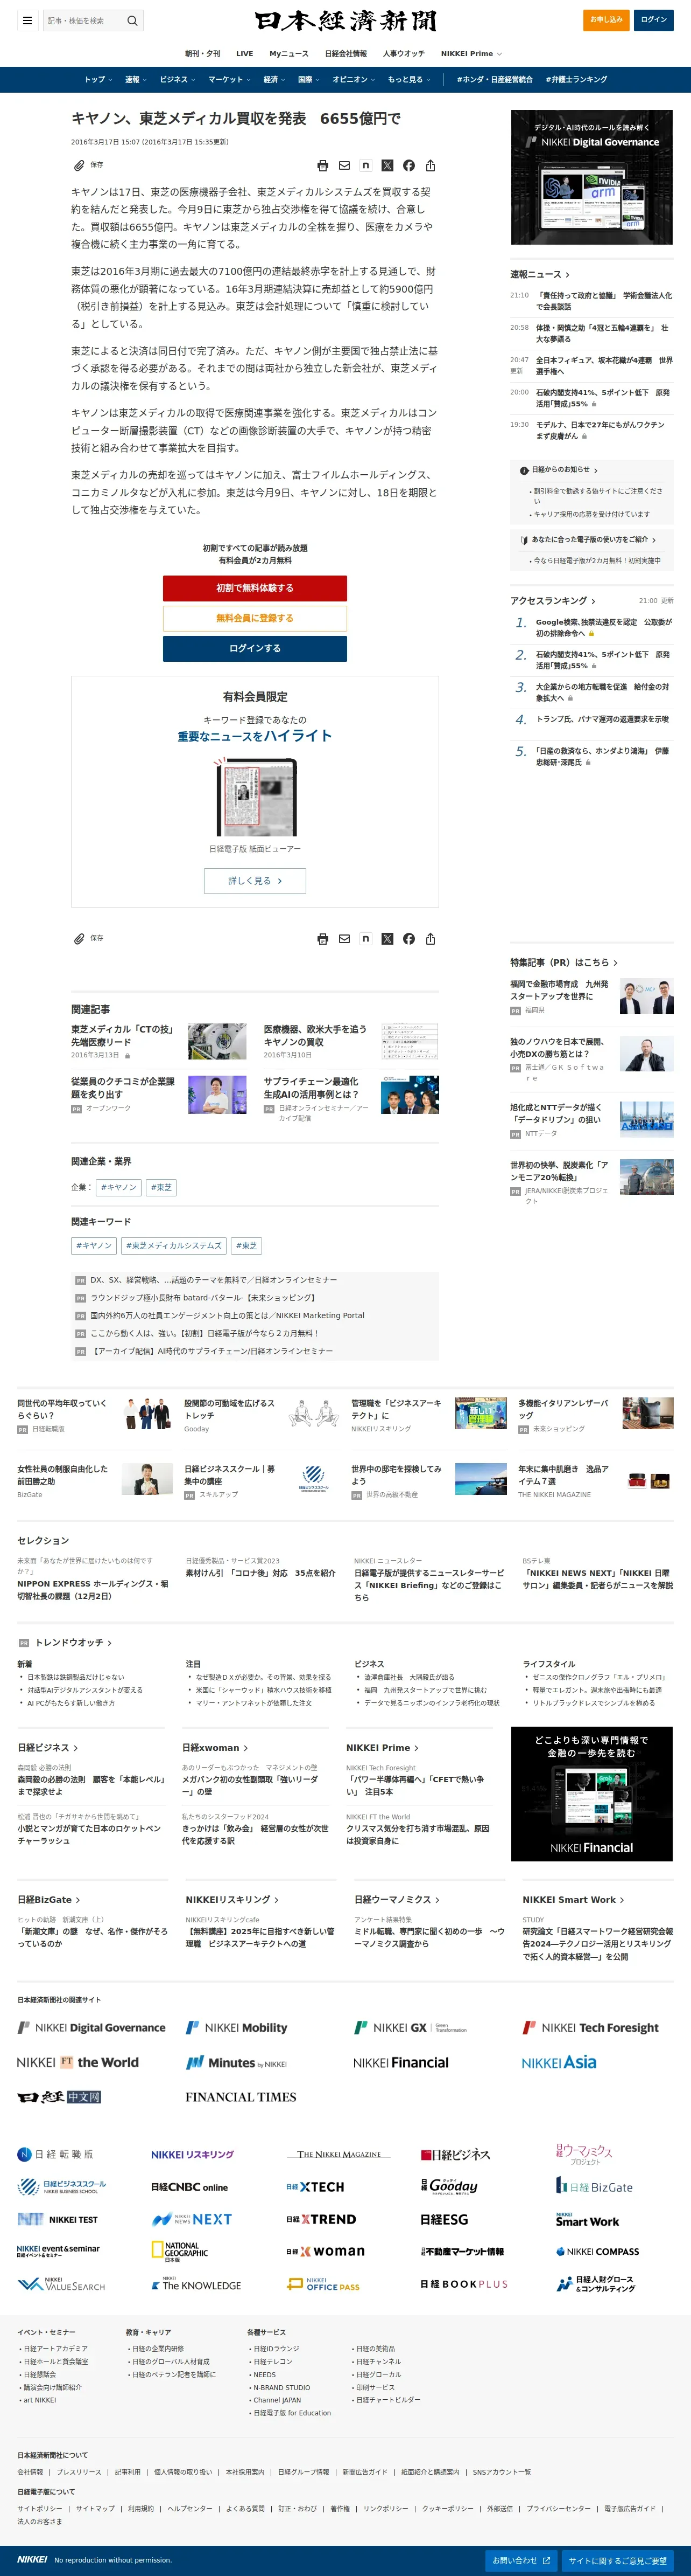Open the NIKKEI Asia logo link

click(x=559, y=2062)
